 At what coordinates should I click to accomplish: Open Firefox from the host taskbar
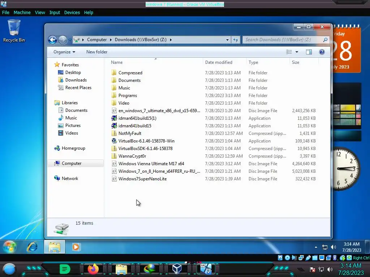point(93,269)
